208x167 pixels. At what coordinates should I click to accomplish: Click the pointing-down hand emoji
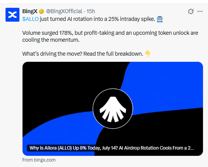click(148, 54)
